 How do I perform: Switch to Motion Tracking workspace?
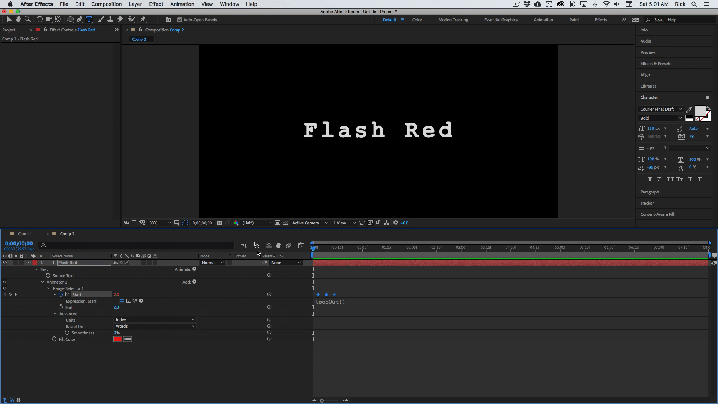tap(453, 20)
